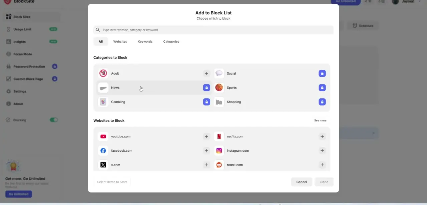Screen dimensions: 427x205
Task: Add the Adult category with plus icon
Action: [x=206, y=74]
